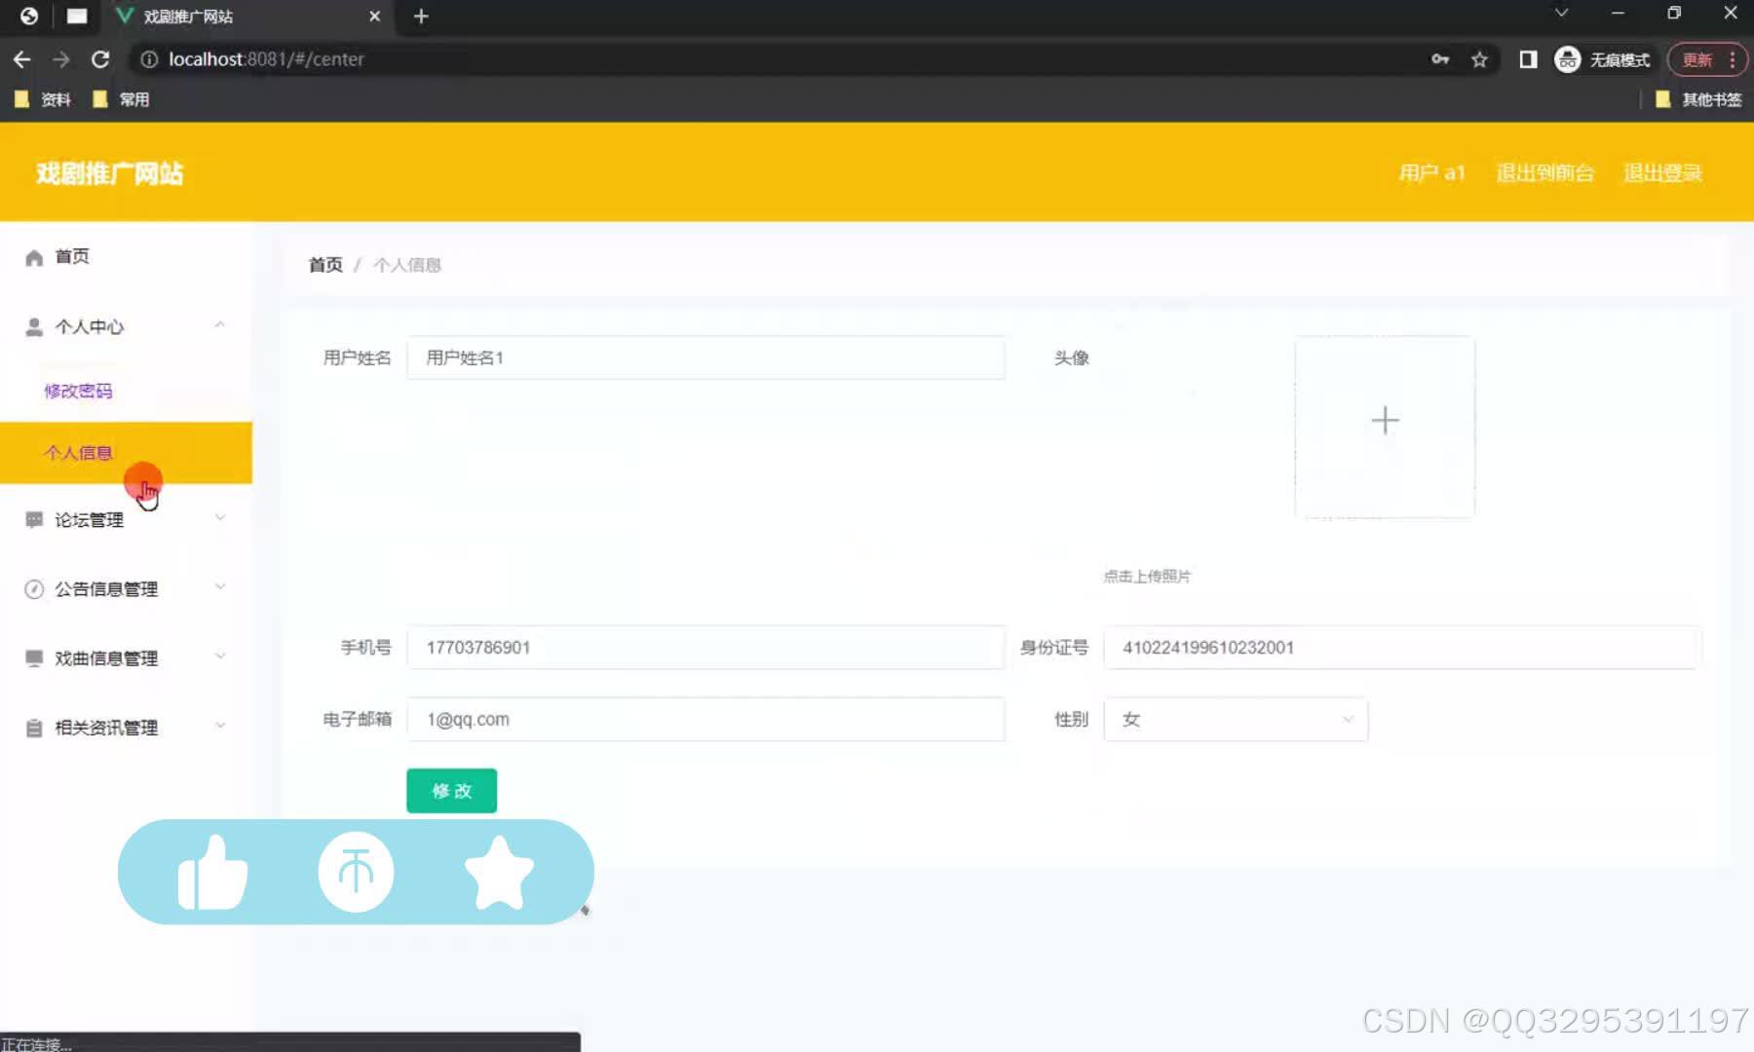Click the thumbs-up like icon

click(x=212, y=872)
